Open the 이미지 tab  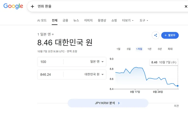pyautogui.click(x=88, y=20)
